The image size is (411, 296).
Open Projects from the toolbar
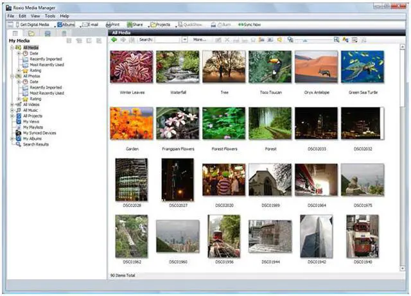click(161, 24)
